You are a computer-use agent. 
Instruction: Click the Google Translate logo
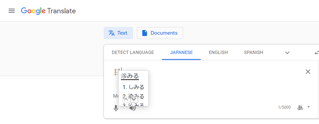tap(48, 11)
